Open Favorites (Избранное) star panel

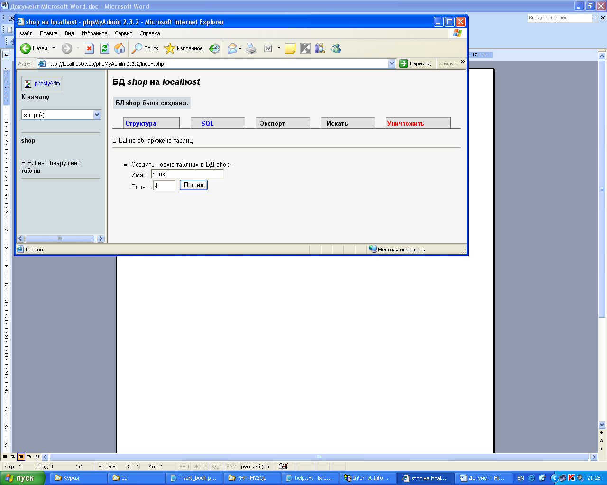[x=184, y=48]
